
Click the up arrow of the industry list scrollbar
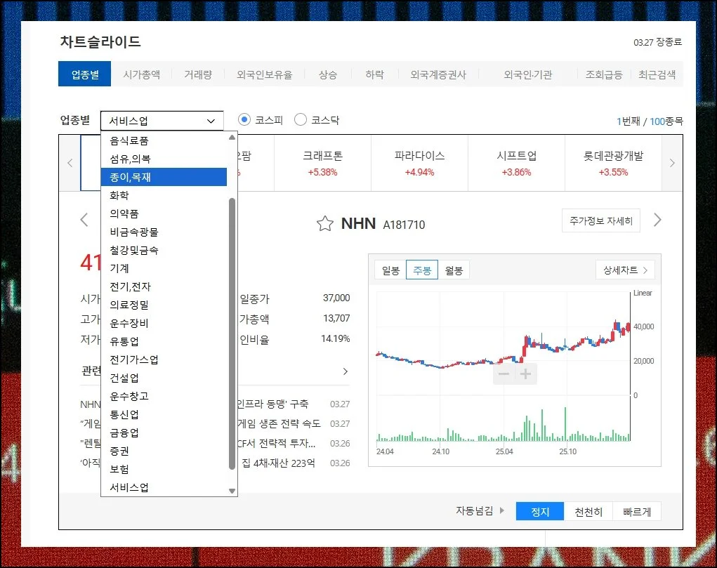pyautogui.click(x=232, y=138)
